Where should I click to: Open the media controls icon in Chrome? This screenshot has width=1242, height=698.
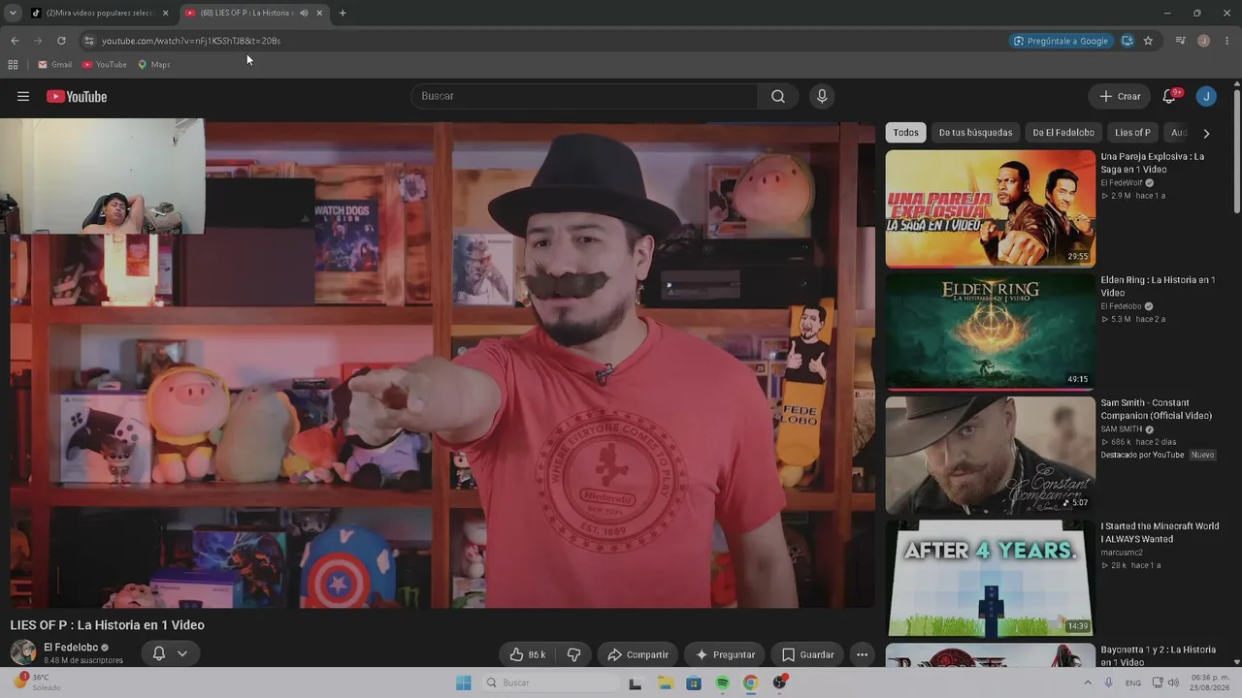1180,41
